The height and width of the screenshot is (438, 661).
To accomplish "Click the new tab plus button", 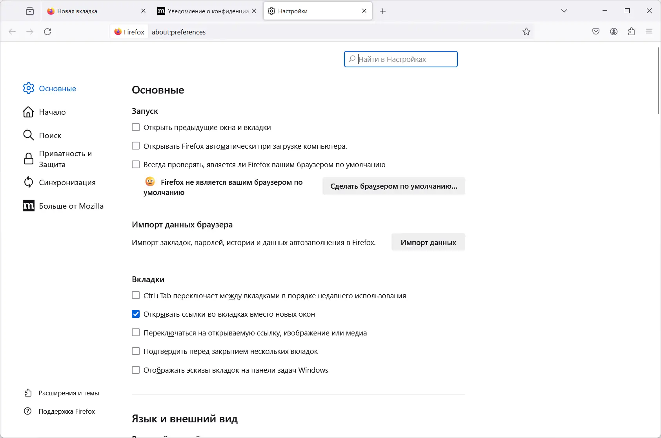I will click(x=383, y=11).
